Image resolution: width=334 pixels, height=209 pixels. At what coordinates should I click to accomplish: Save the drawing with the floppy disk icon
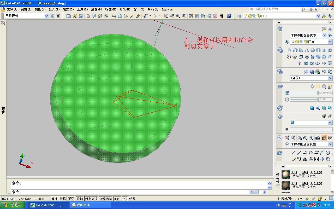pyautogui.click(x=81, y=16)
